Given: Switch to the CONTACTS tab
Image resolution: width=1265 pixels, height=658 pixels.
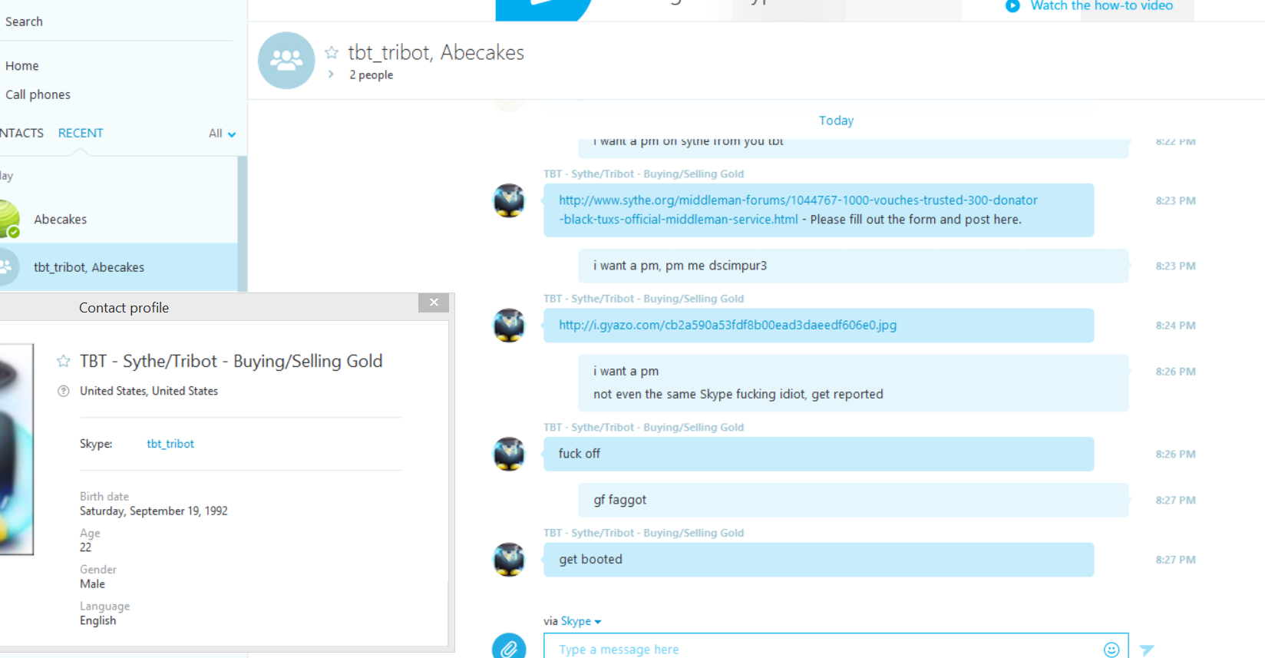Looking at the screenshot, I should point(21,133).
